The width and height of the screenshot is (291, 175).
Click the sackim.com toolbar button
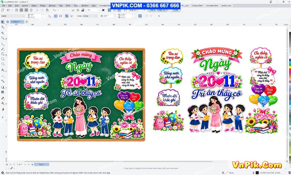(x=226, y=6)
